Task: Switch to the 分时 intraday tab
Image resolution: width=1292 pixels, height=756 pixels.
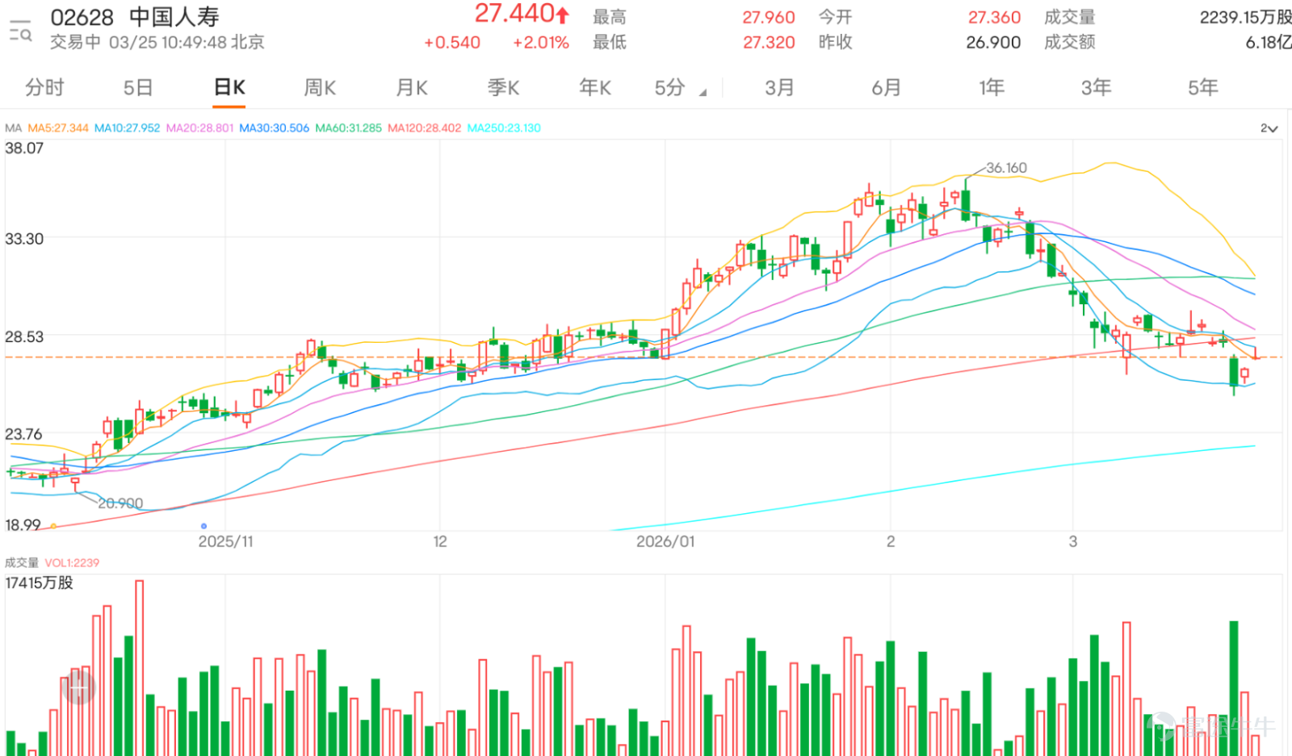Action: [x=44, y=87]
